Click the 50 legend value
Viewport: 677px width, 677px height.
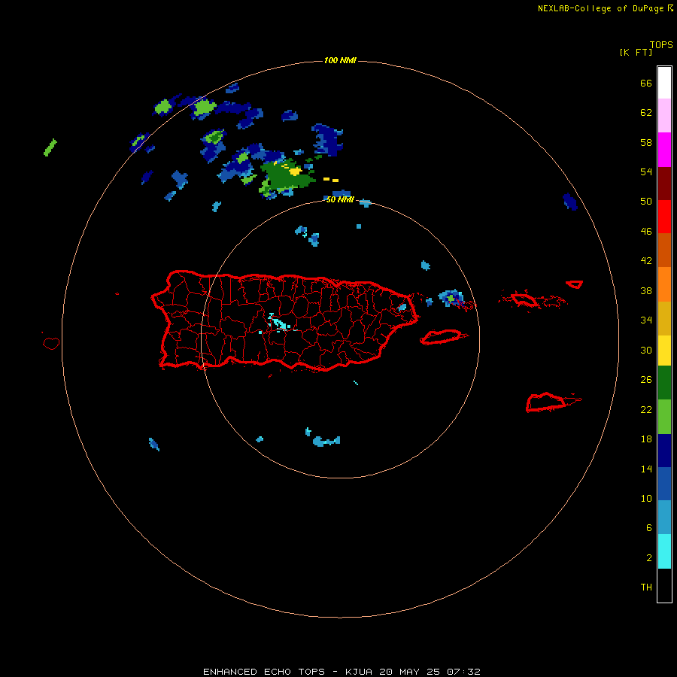646,201
